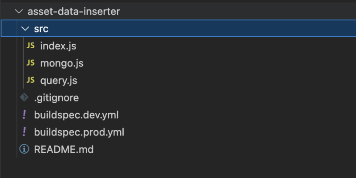Open the query.js file
This screenshot has height=178, width=356.
(x=59, y=80)
